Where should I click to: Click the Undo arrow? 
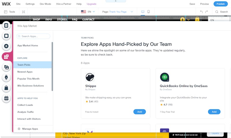point(201,12)
